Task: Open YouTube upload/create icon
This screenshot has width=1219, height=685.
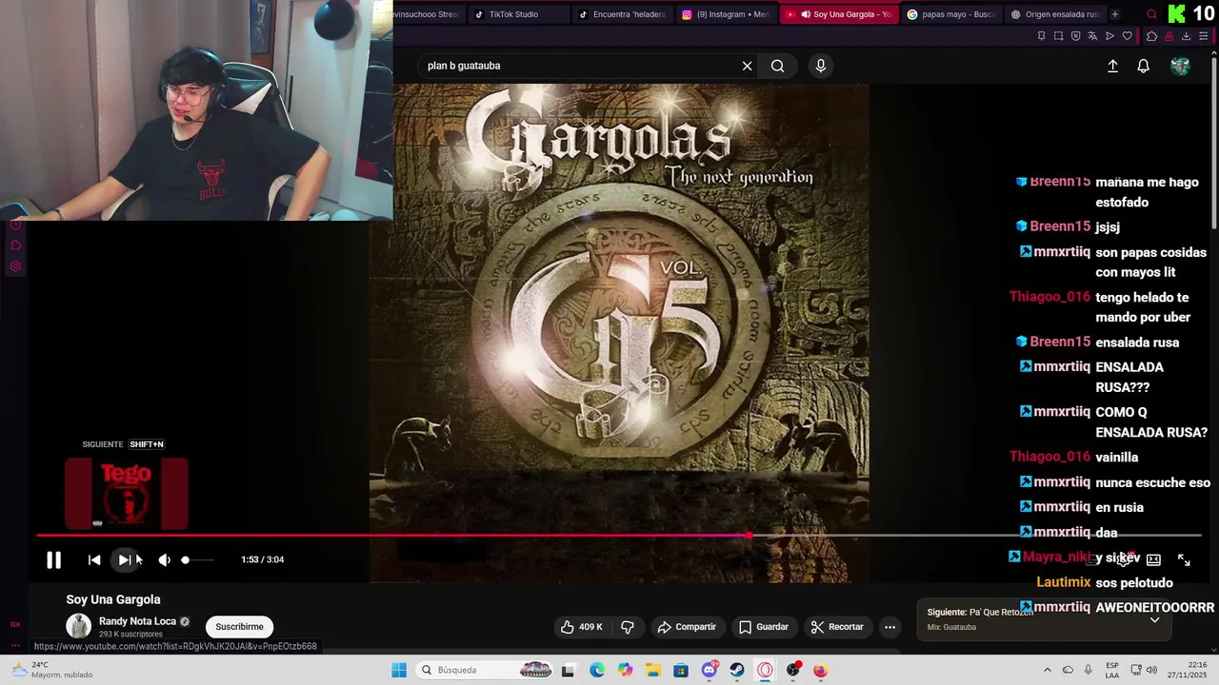Action: pos(1112,66)
